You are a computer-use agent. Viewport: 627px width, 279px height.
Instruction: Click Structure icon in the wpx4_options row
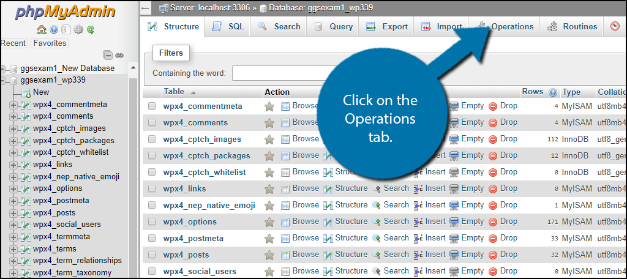click(x=328, y=221)
